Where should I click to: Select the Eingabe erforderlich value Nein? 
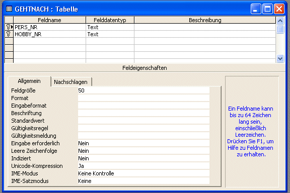point(143,143)
